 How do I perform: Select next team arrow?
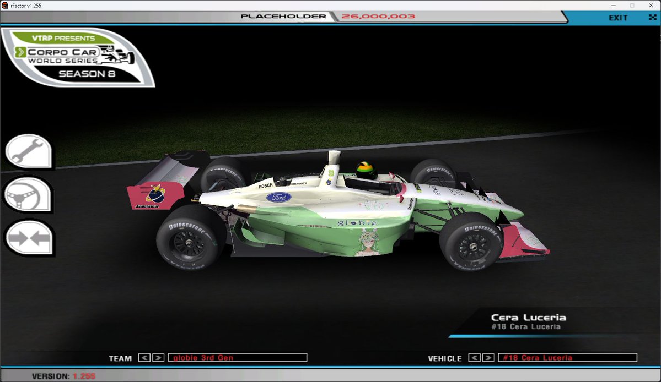[x=158, y=358]
